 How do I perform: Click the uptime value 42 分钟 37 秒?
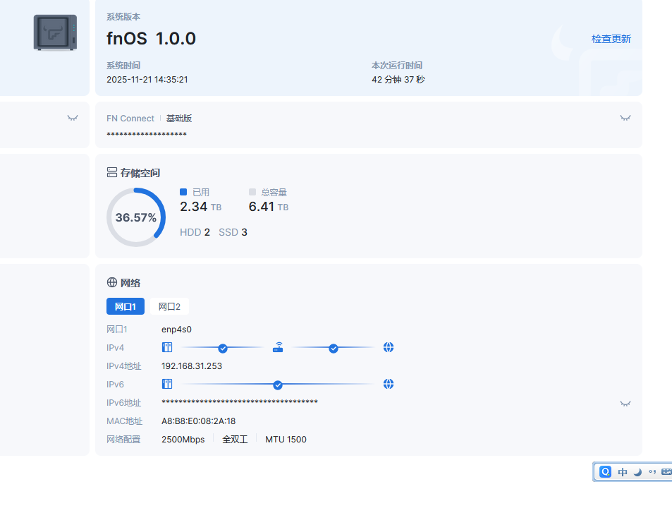tap(398, 79)
